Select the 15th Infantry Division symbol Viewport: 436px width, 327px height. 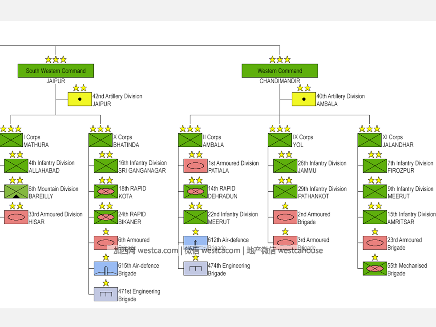375,217
